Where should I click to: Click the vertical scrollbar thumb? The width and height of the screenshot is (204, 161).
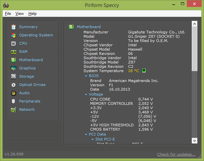click(194, 49)
